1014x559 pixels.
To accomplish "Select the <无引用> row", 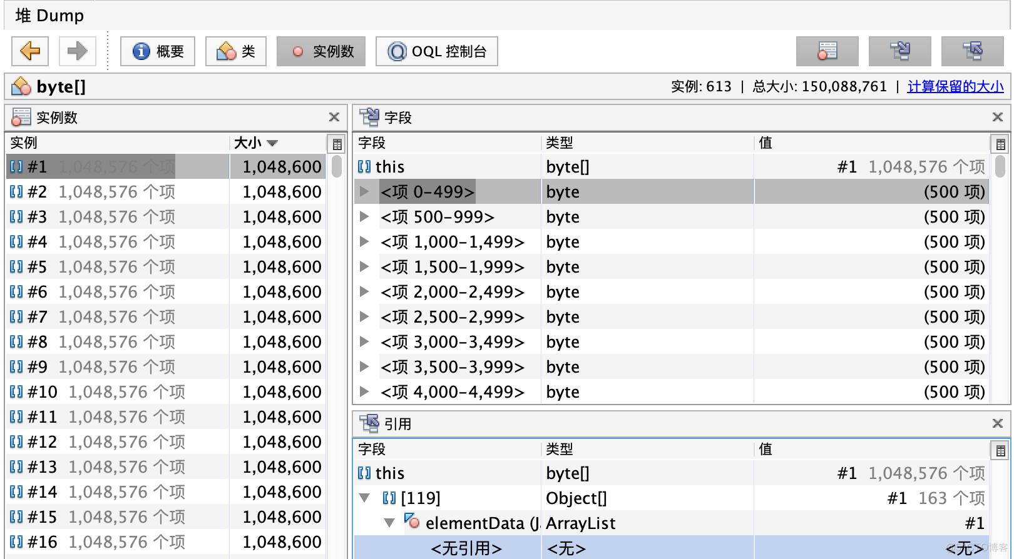I will point(672,548).
